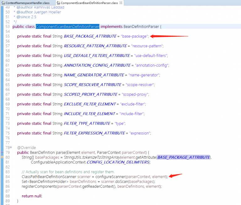Click the BASE_PACKAGE_ATTRIBUTE constant declaration on line 55

coord(90,36)
